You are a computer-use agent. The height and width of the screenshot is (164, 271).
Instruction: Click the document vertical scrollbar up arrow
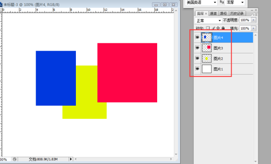tap(176, 10)
